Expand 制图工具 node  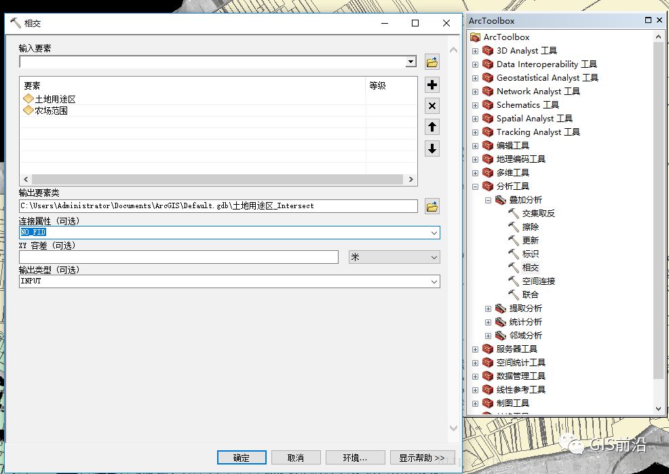coord(475,403)
